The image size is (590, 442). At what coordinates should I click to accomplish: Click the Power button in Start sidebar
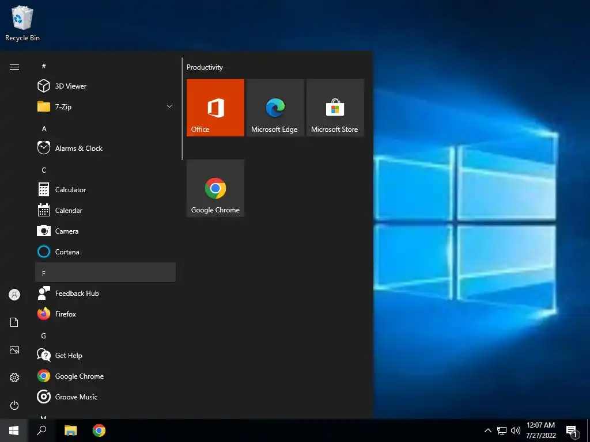click(14, 405)
